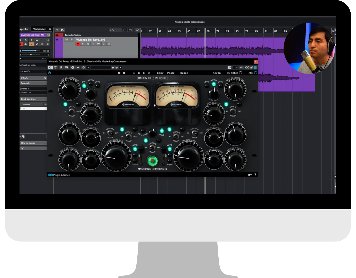Open the track visibility agents house icon
Image resolution: width=356 pixels, height=278 pixels.
click(125, 30)
